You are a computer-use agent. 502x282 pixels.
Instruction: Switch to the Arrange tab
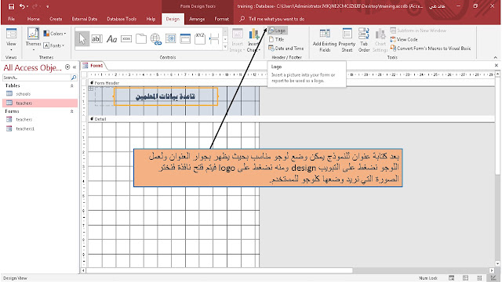pyautogui.click(x=197, y=19)
